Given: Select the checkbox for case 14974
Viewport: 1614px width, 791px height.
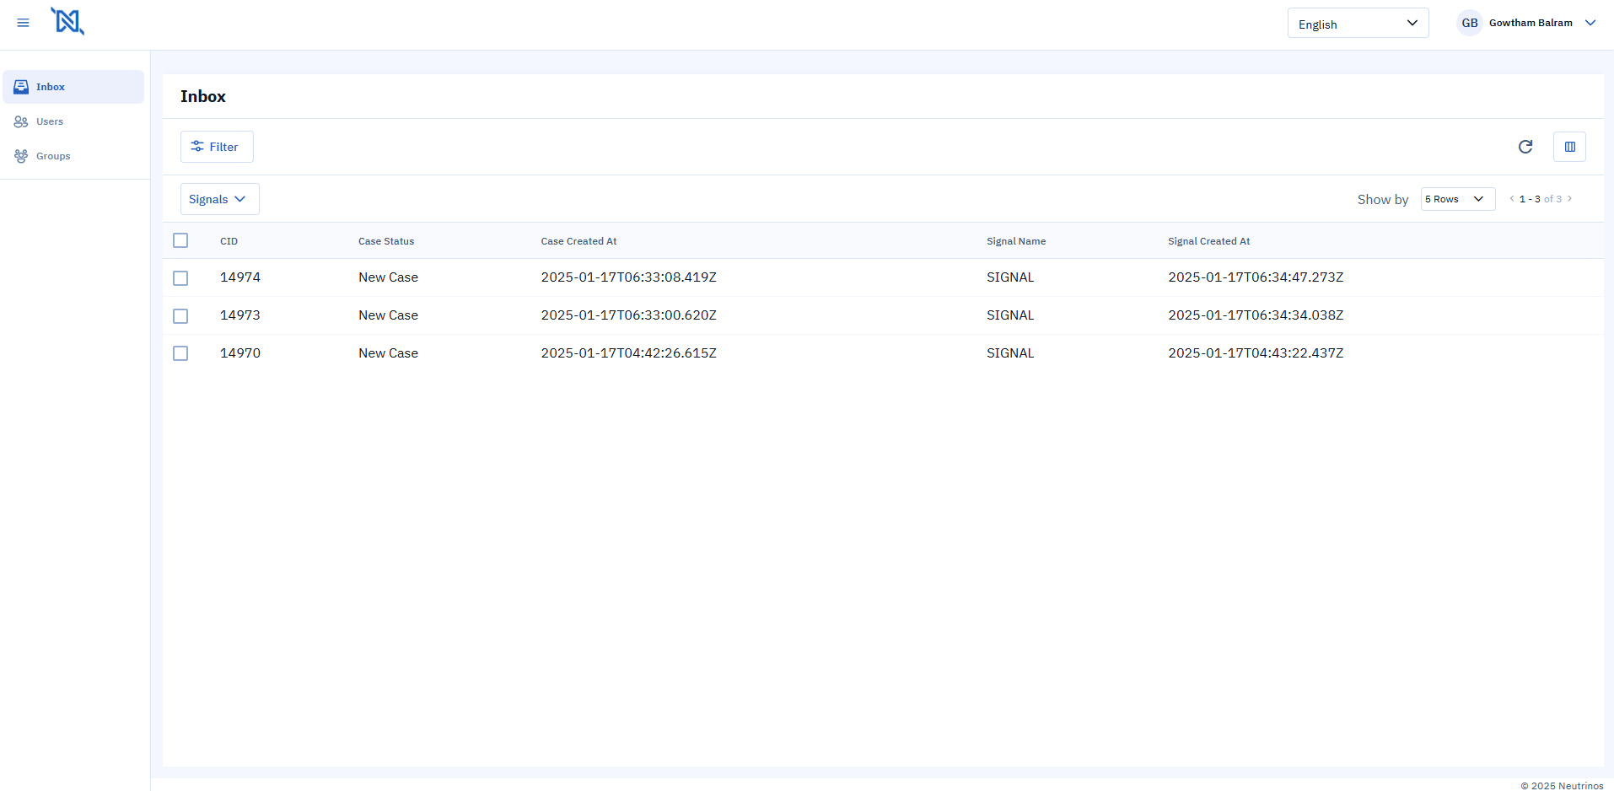Looking at the screenshot, I should pyautogui.click(x=180, y=278).
